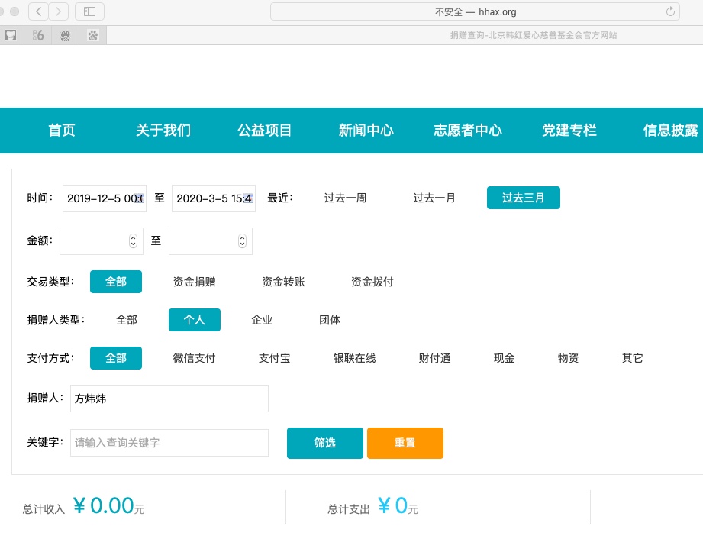Select 过去一周 recent time range
703x539 pixels.
(345, 198)
